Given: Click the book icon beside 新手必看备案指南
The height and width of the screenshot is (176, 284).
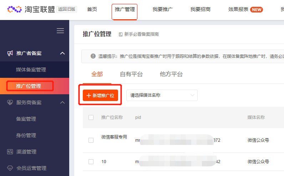Looking at the screenshot, I should pos(121,34).
